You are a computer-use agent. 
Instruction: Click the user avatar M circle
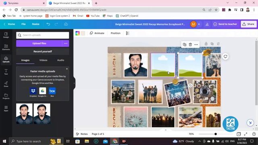tap(193, 24)
